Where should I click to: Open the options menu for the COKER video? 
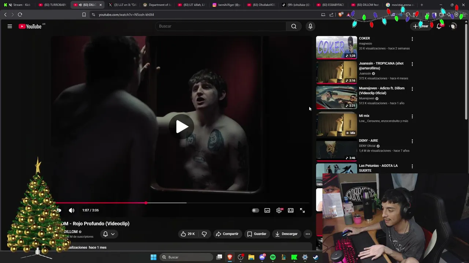412,39
